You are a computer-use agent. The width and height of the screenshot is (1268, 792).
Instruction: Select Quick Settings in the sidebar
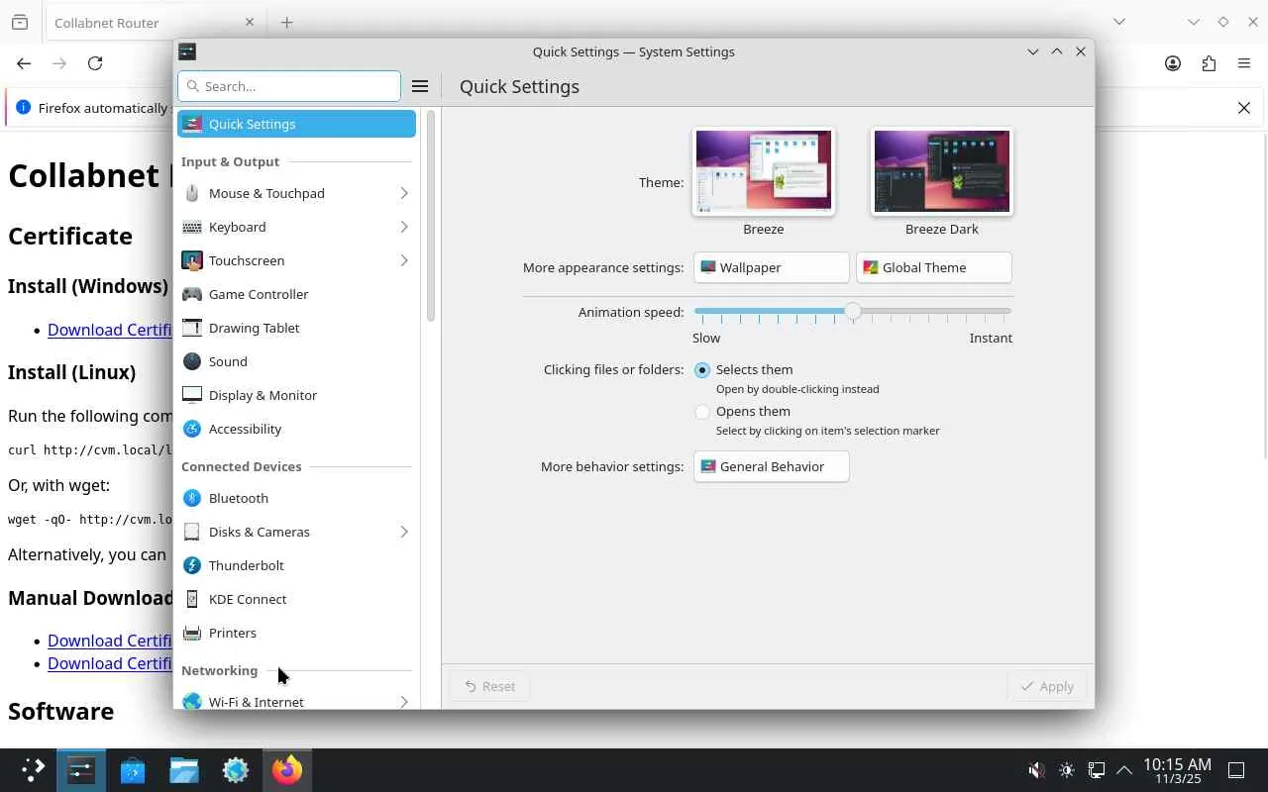coord(296,124)
